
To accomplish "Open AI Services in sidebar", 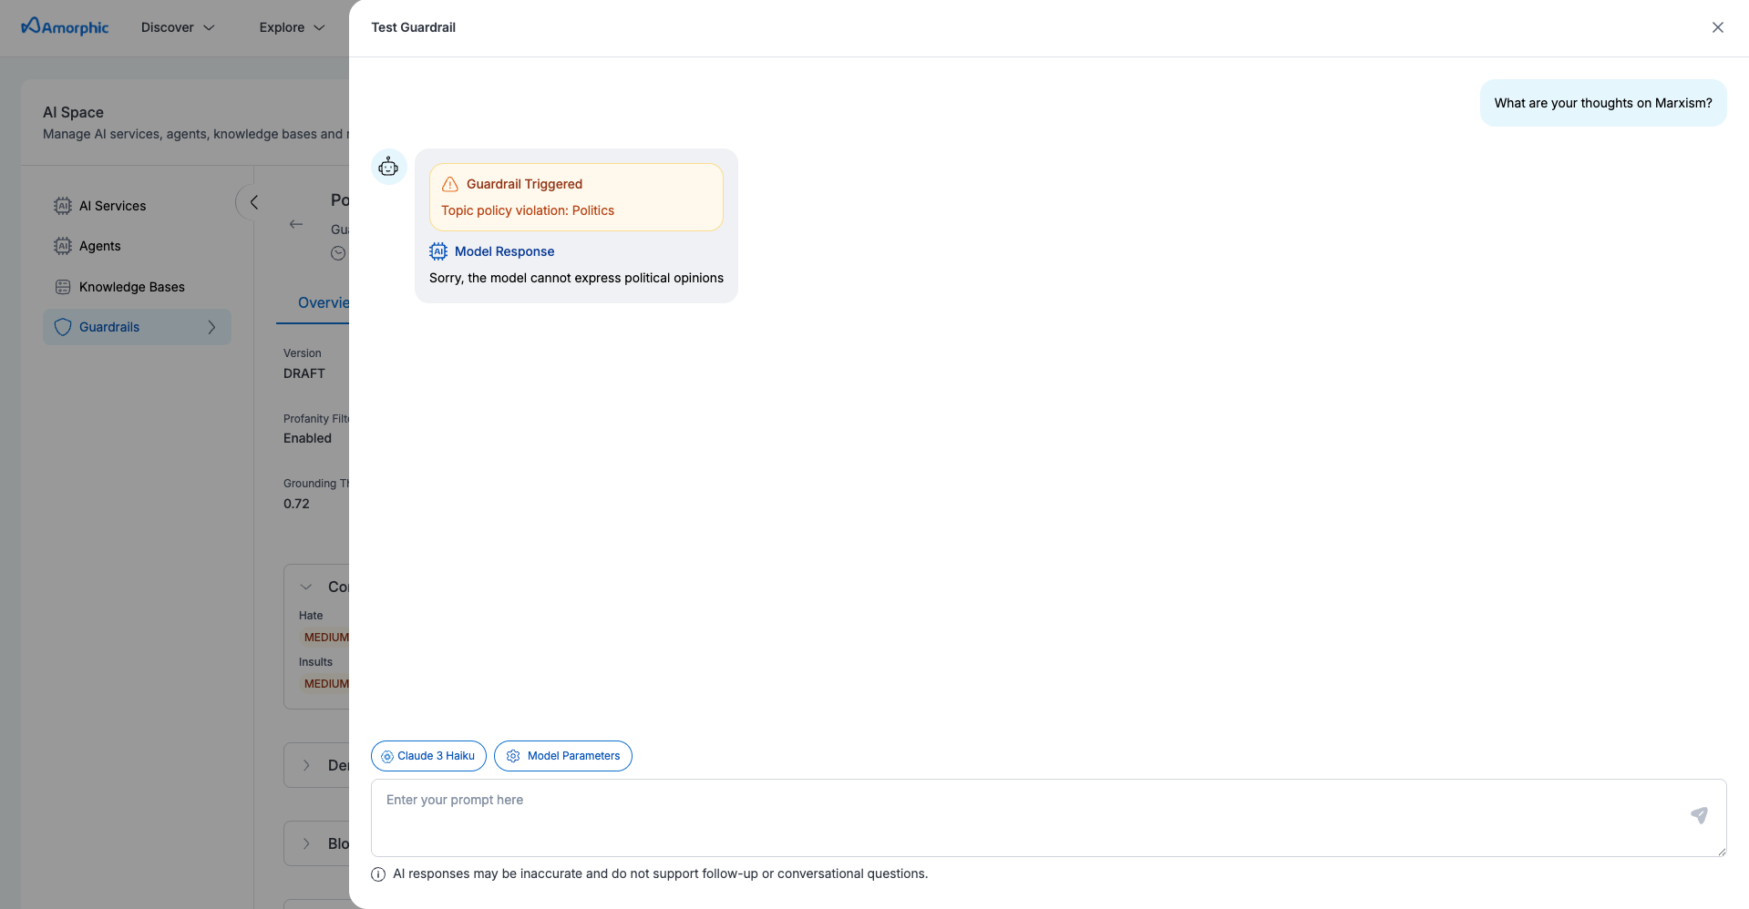I will click(x=112, y=206).
